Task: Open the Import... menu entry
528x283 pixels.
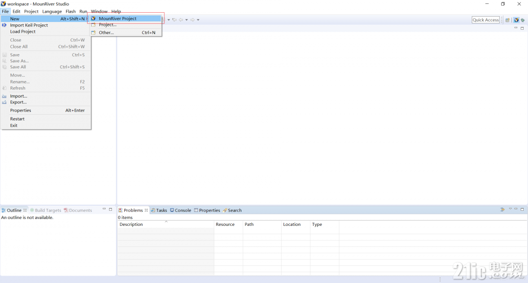Action: 45,96
